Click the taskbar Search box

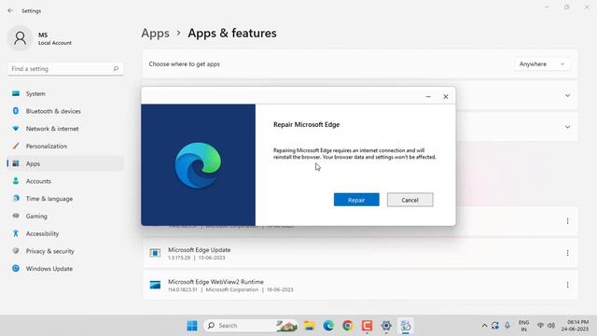(251, 326)
